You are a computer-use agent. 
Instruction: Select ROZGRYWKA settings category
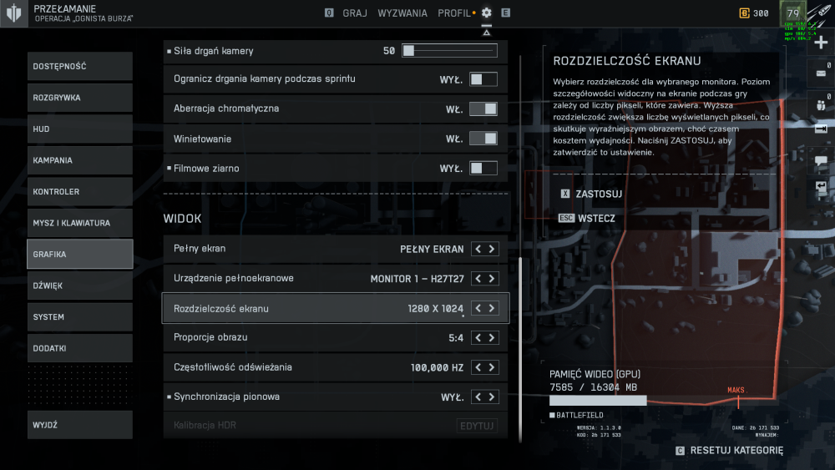pos(80,98)
